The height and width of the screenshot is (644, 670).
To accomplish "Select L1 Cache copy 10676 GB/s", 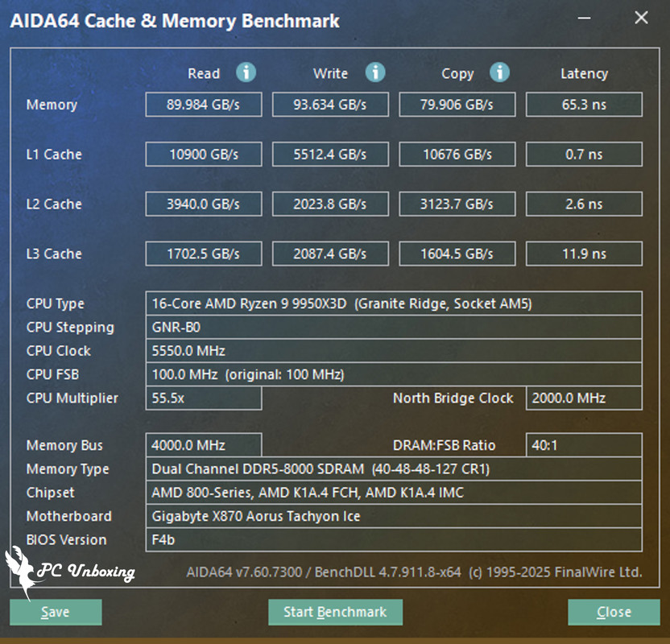I will [457, 155].
